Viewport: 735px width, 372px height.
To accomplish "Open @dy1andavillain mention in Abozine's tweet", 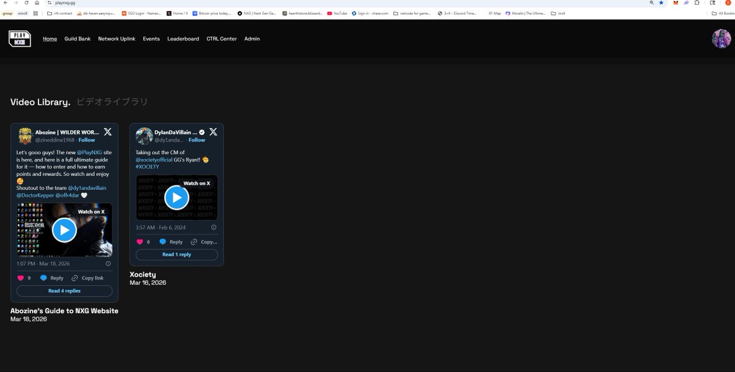I will tap(87, 187).
